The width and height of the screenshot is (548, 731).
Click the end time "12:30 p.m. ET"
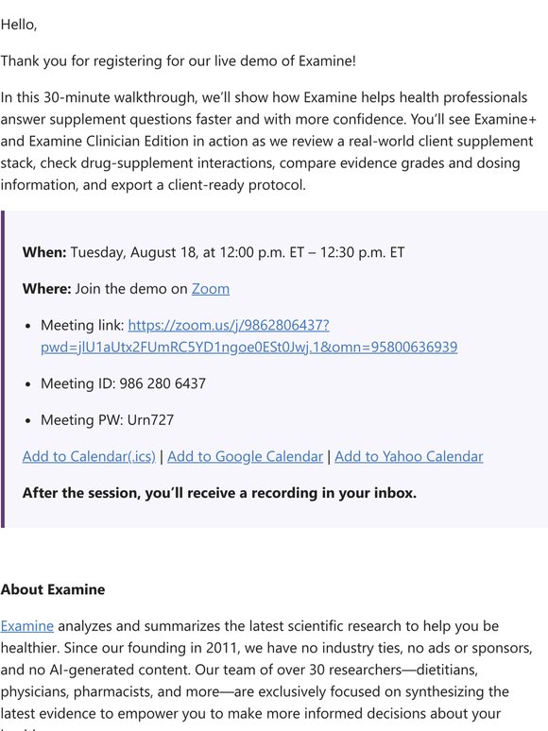pyautogui.click(x=362, y=253)
